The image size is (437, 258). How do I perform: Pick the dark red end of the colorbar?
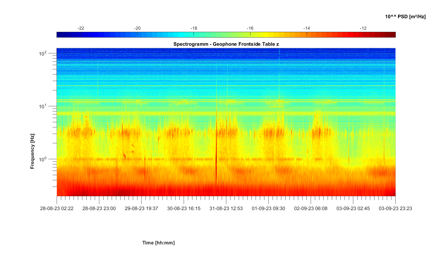coord(392,35)
